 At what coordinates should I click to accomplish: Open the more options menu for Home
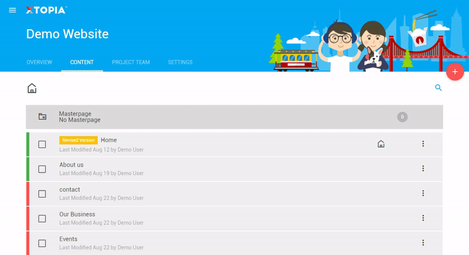[x=423, y=144]
